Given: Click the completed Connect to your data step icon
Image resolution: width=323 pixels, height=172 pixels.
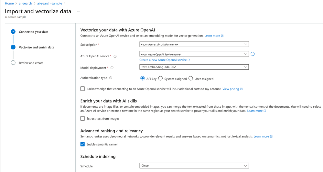Looking at the screenshot, I should [13, 31].
